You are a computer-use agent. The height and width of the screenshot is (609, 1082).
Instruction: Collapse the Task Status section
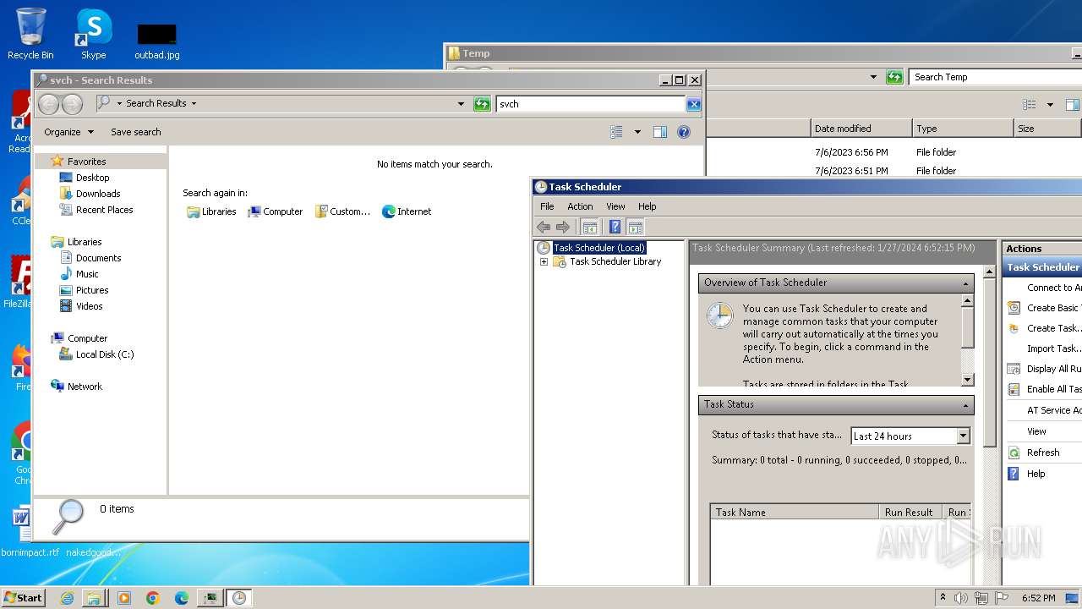[x=965, y=405]
